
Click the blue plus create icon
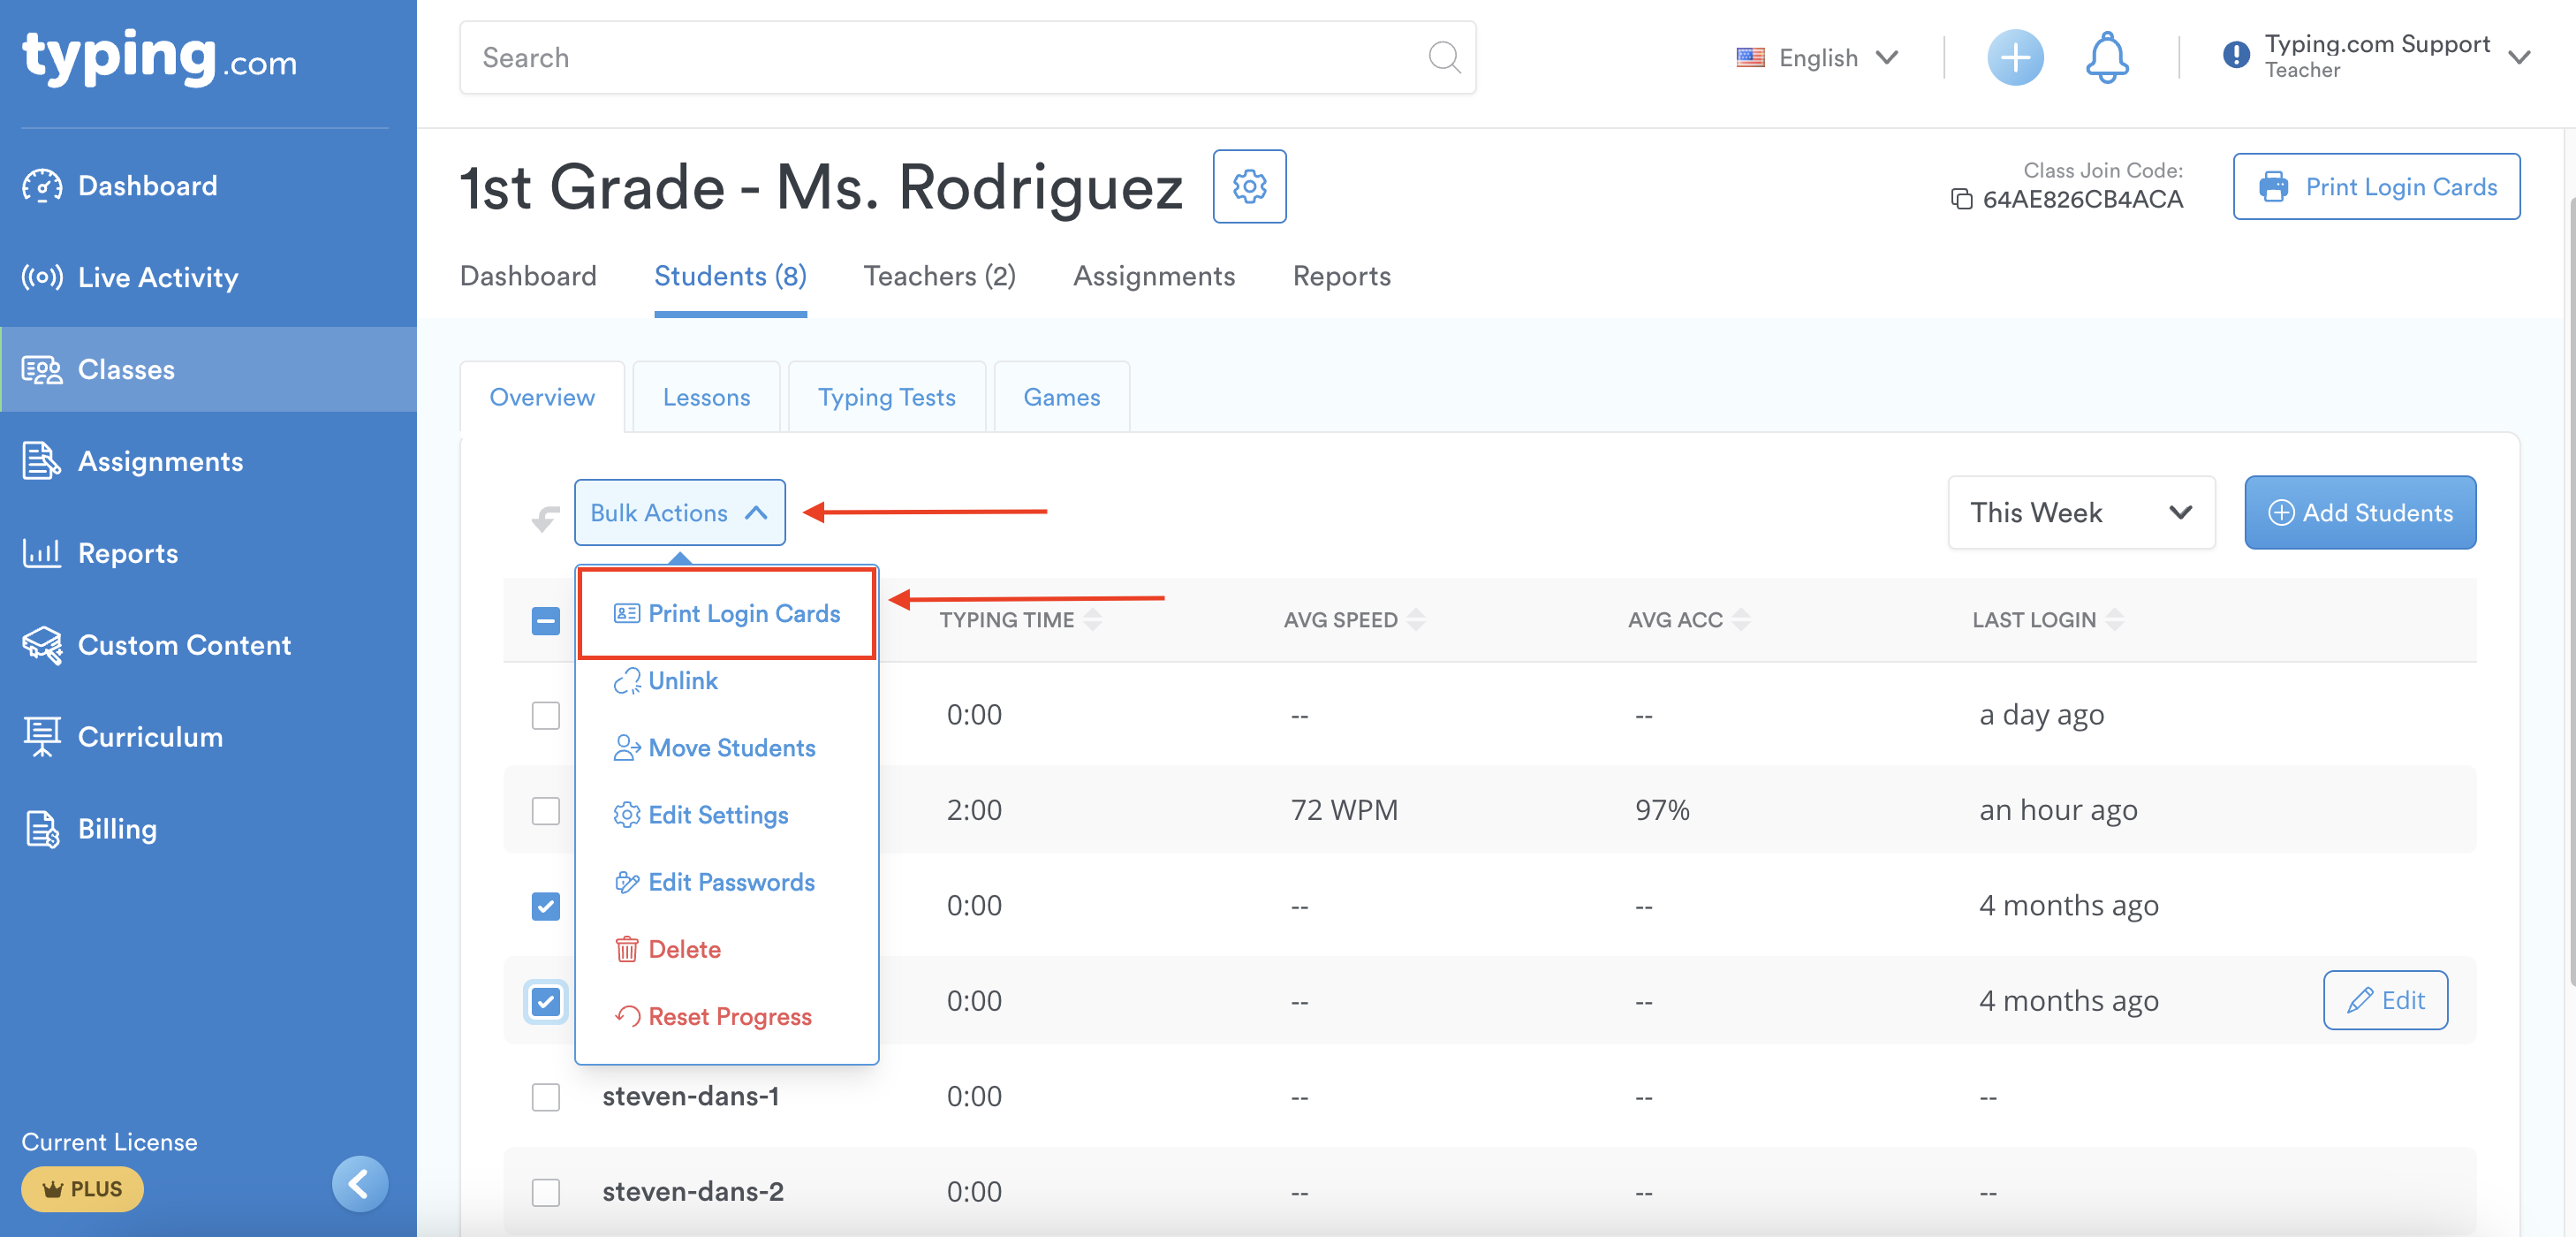point(2014,57)
